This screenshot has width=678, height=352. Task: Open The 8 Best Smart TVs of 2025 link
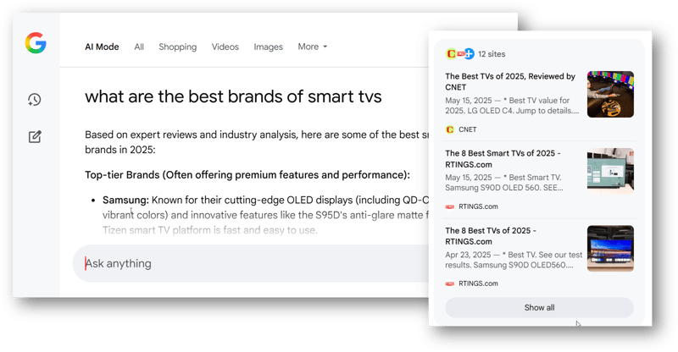point(503,159)
